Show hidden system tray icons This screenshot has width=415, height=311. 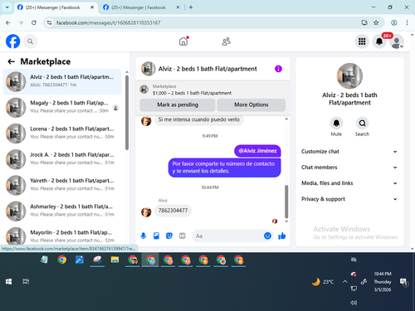coord(344,282)
